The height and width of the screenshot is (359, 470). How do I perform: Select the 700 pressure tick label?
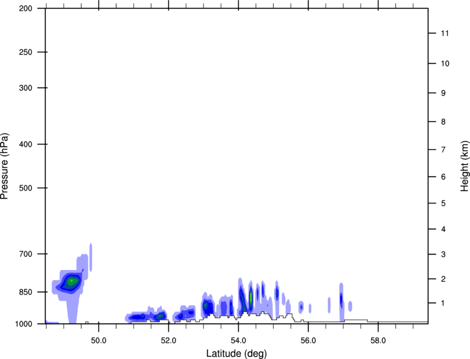(25, 254)
